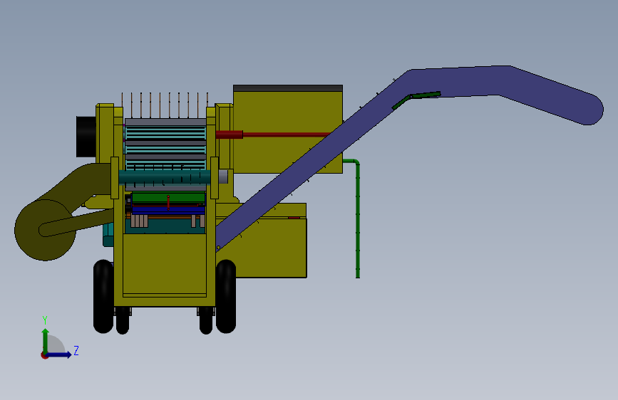Viewport: 618px width, 400px height.
Task: Select the black motor cylinder on left
Action: click(x=86, y=137)
